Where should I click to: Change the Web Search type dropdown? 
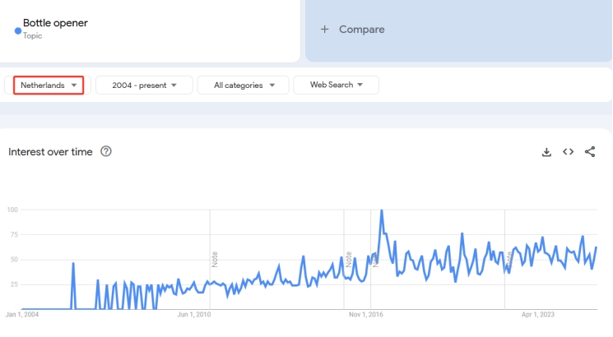336,85
